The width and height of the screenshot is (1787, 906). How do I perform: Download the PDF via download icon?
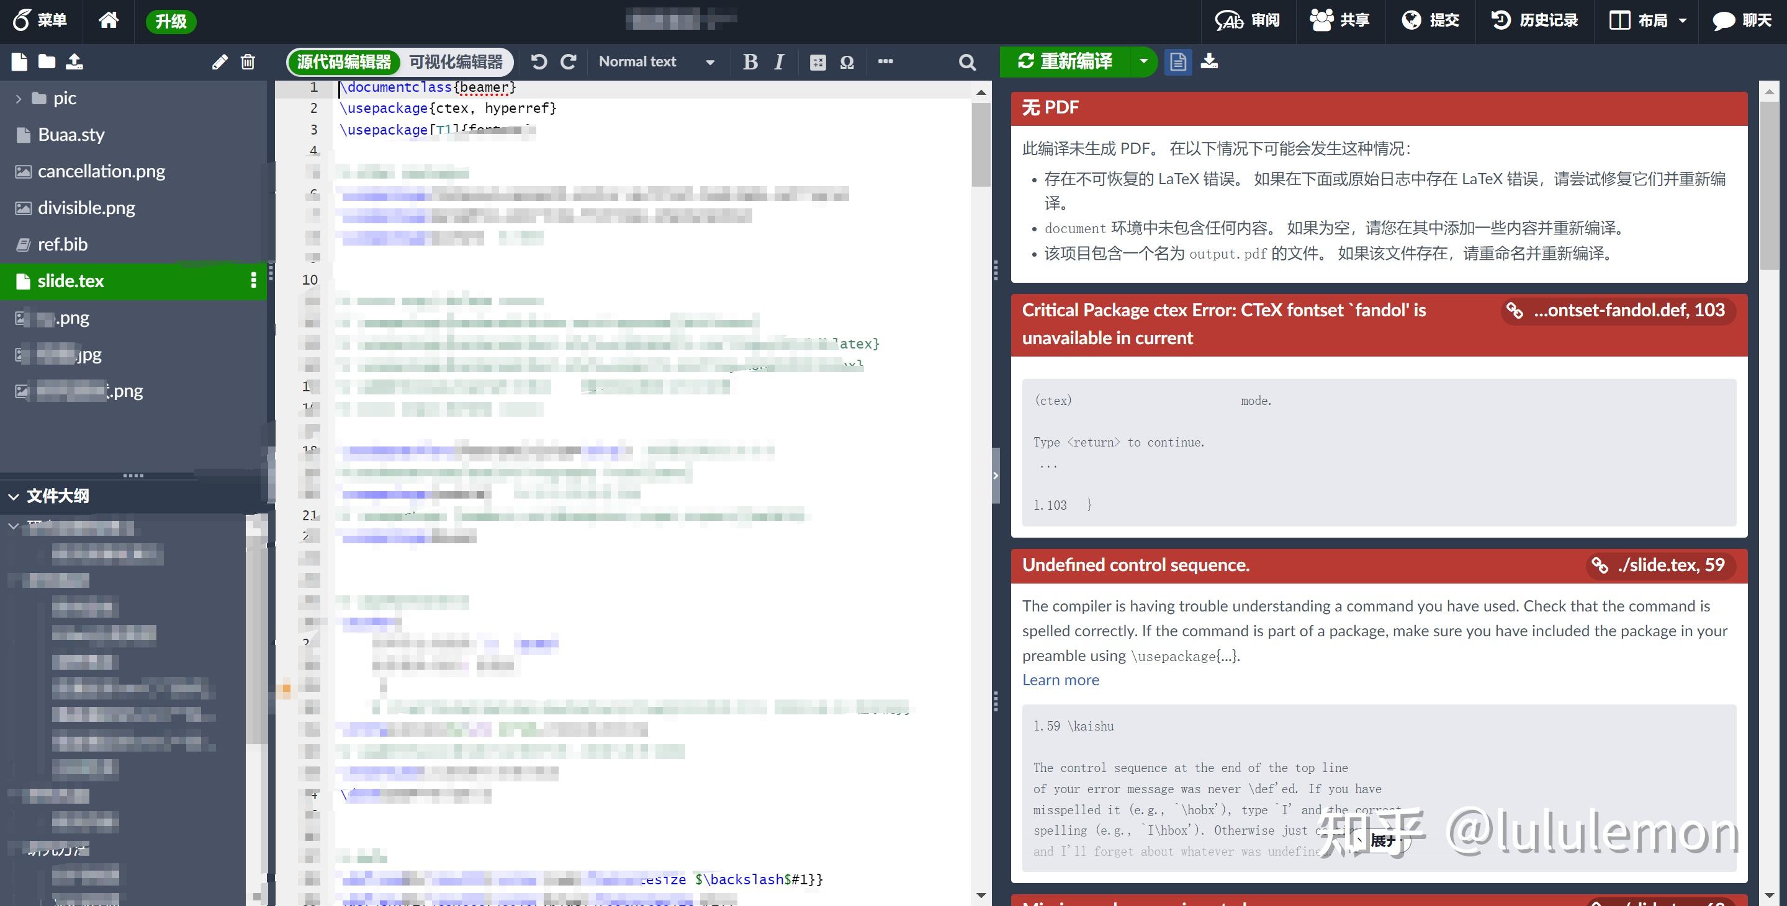1209,61
